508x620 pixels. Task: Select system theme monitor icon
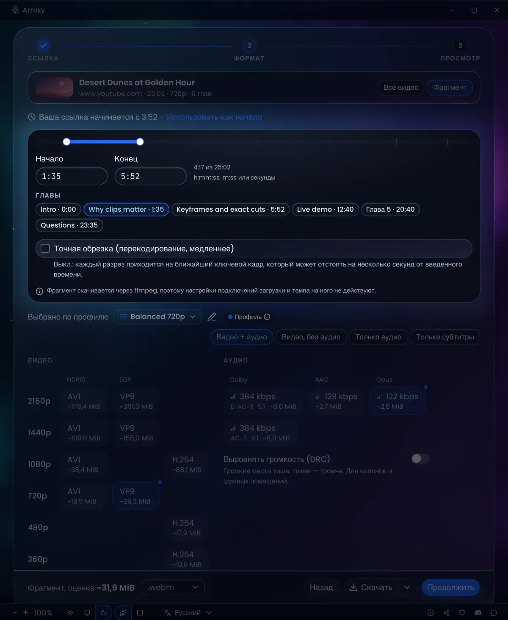(87, 613)
